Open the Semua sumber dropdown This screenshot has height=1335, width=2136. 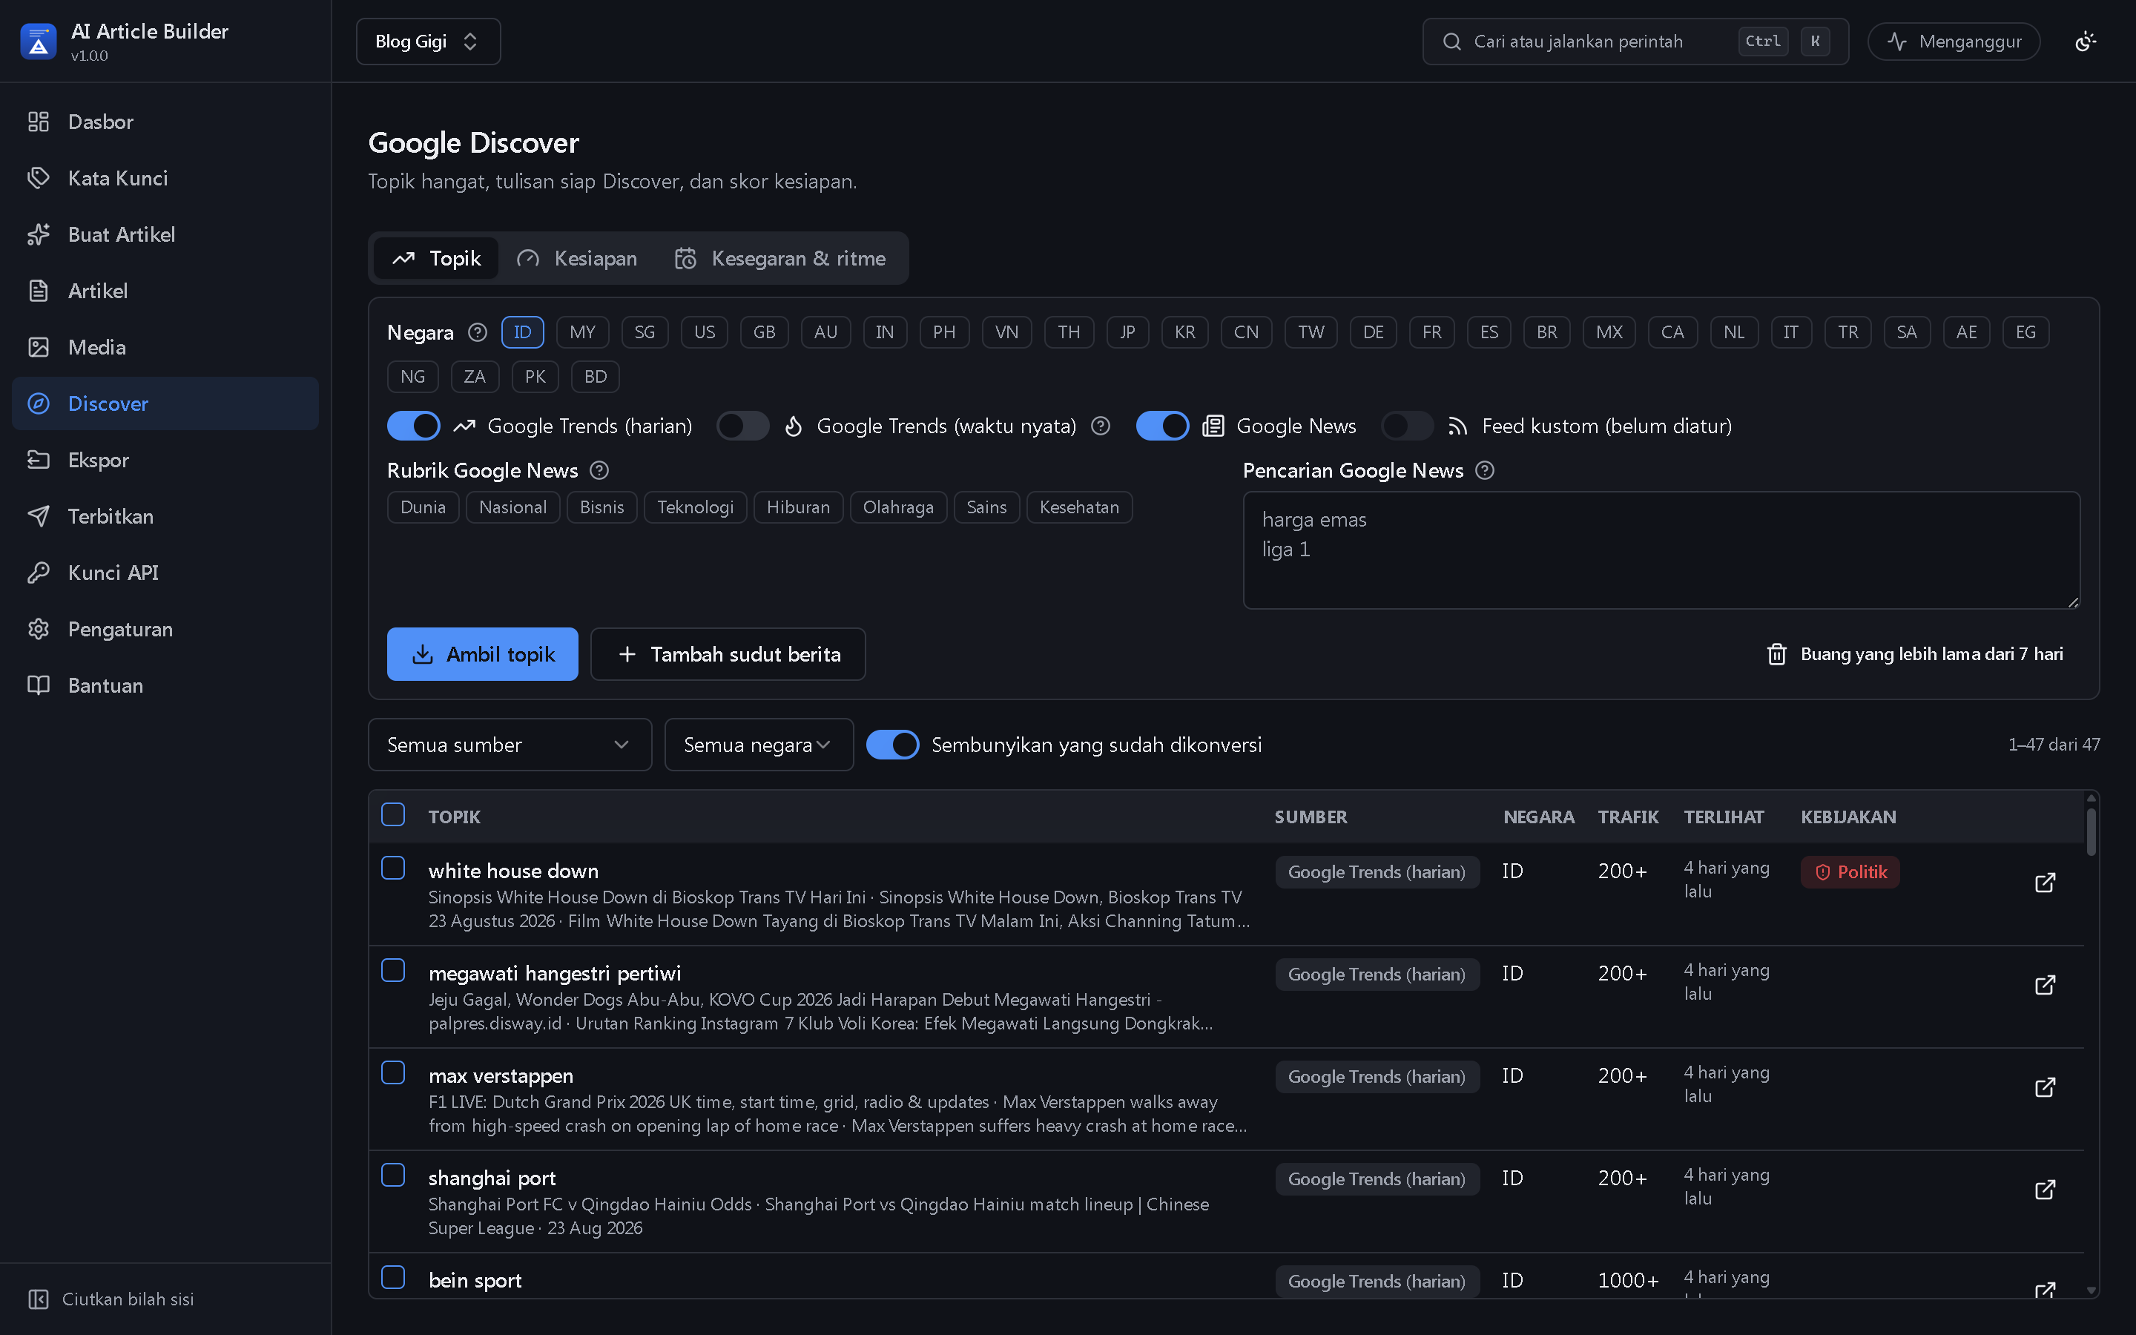coord(510,745)
